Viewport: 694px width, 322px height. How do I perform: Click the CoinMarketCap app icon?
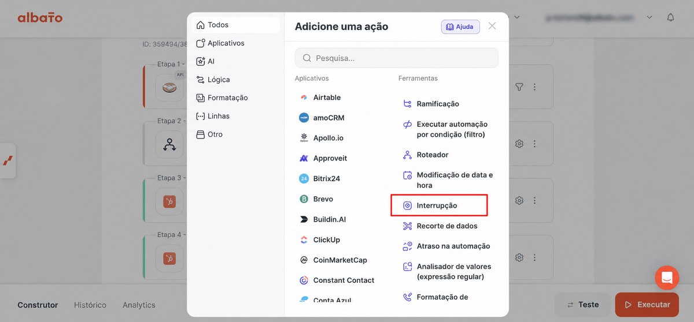tap(304, 260)
